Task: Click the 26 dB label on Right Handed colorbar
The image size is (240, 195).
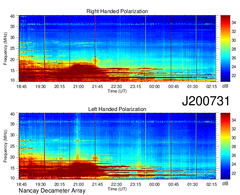Action: click(x=234, y=58)
